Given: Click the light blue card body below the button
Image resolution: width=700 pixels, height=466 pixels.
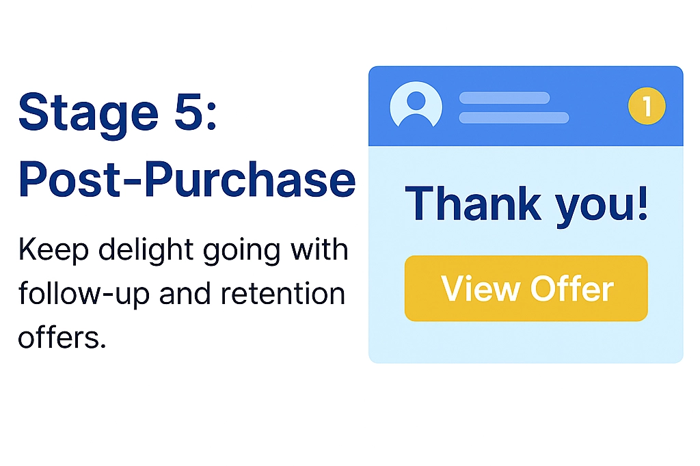Looking at the screenshot, I should [526, 342].
